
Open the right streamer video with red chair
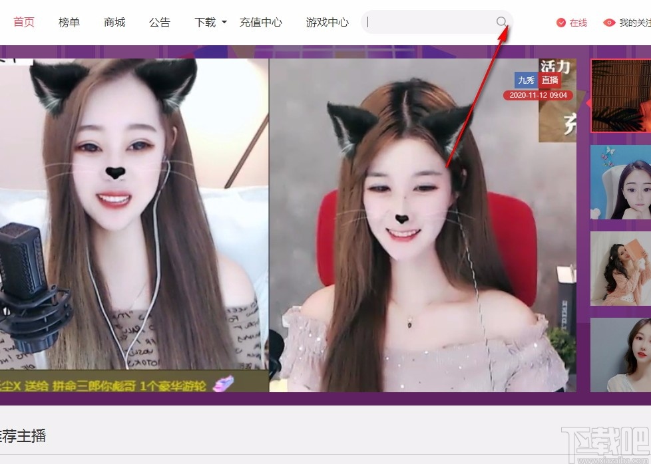tap(423, 225)
